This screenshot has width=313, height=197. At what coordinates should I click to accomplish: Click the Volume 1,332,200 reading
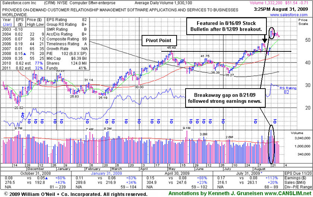(266, 3)
